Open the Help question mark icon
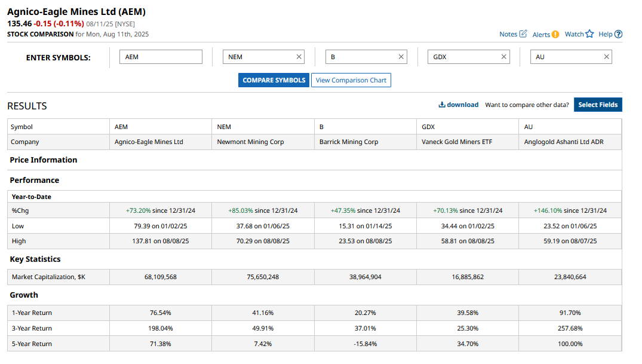This screenshot has height=364, width=642. pyautogui.click(x=618, y=35)
